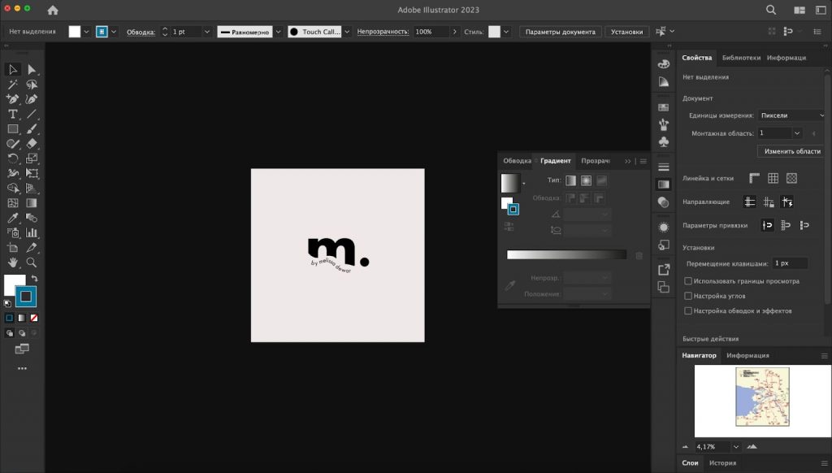Switch to the Прозрачность tab
The width and height of the screenshot is (832, 473).
tap(596, 160)
